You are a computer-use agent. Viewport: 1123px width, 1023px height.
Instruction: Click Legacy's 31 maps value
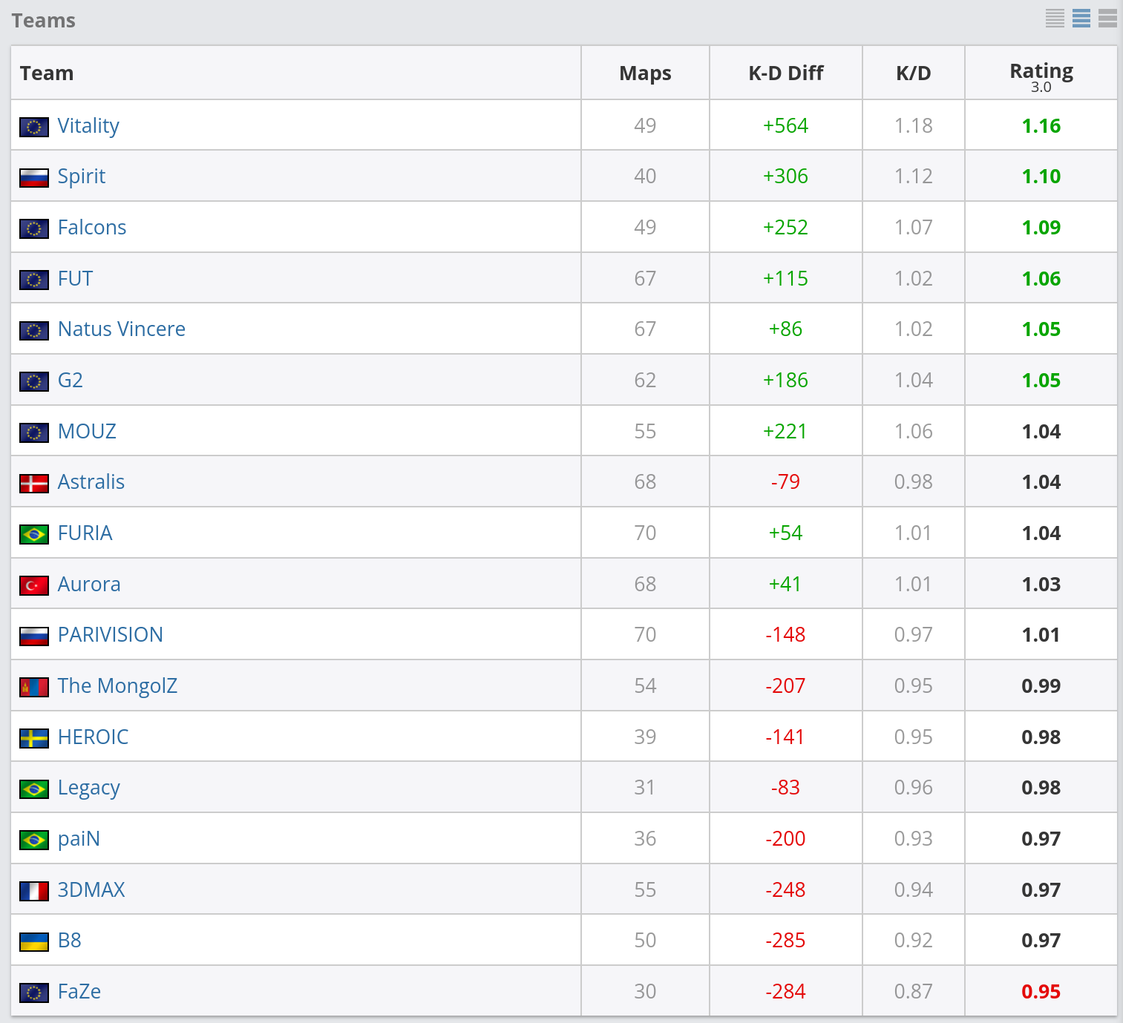click(645, 787)
